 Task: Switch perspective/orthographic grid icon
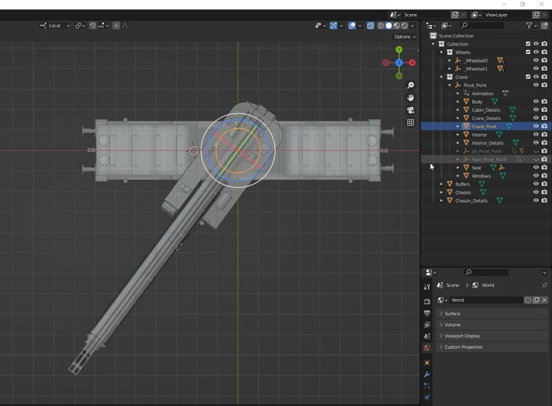tap(411, 123)
